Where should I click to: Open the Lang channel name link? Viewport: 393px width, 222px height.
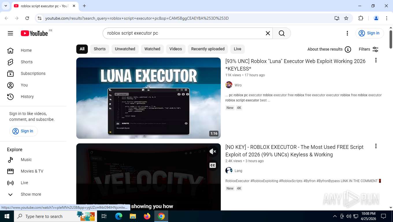coord(238,171)
